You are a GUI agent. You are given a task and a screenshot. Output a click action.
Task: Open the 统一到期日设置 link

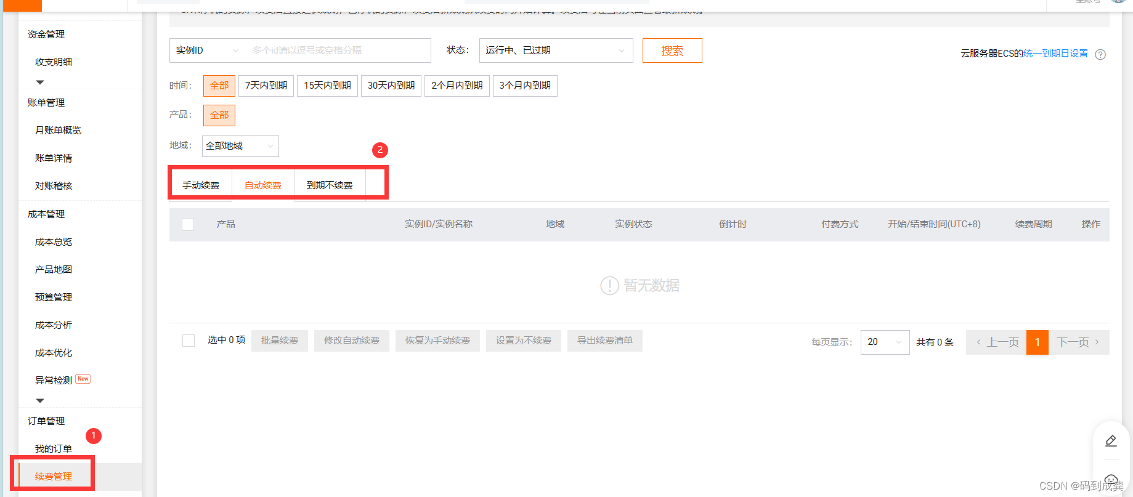click(x=1056, y=54)
